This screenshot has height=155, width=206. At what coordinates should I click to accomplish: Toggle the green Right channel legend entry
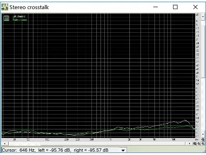pos(20,20)
